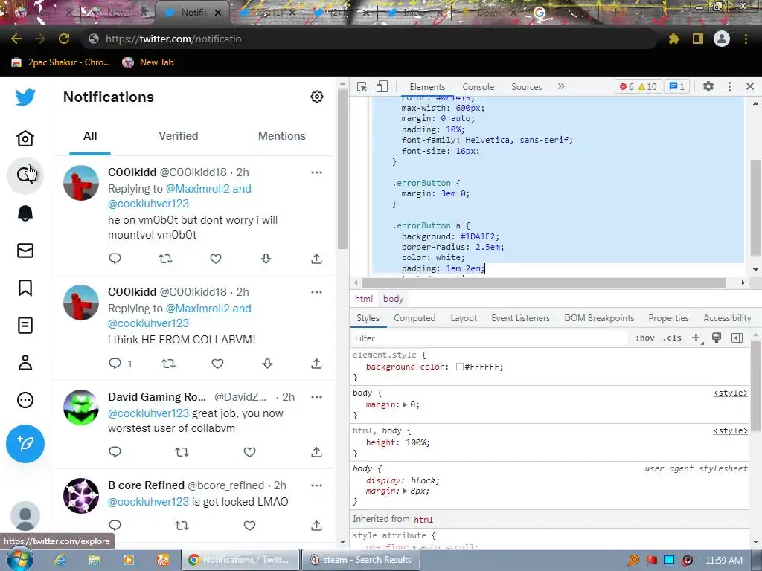Reply to the vm0b0t tweet
This screenshot has height=571, width=762.
[x=115, y=258]
